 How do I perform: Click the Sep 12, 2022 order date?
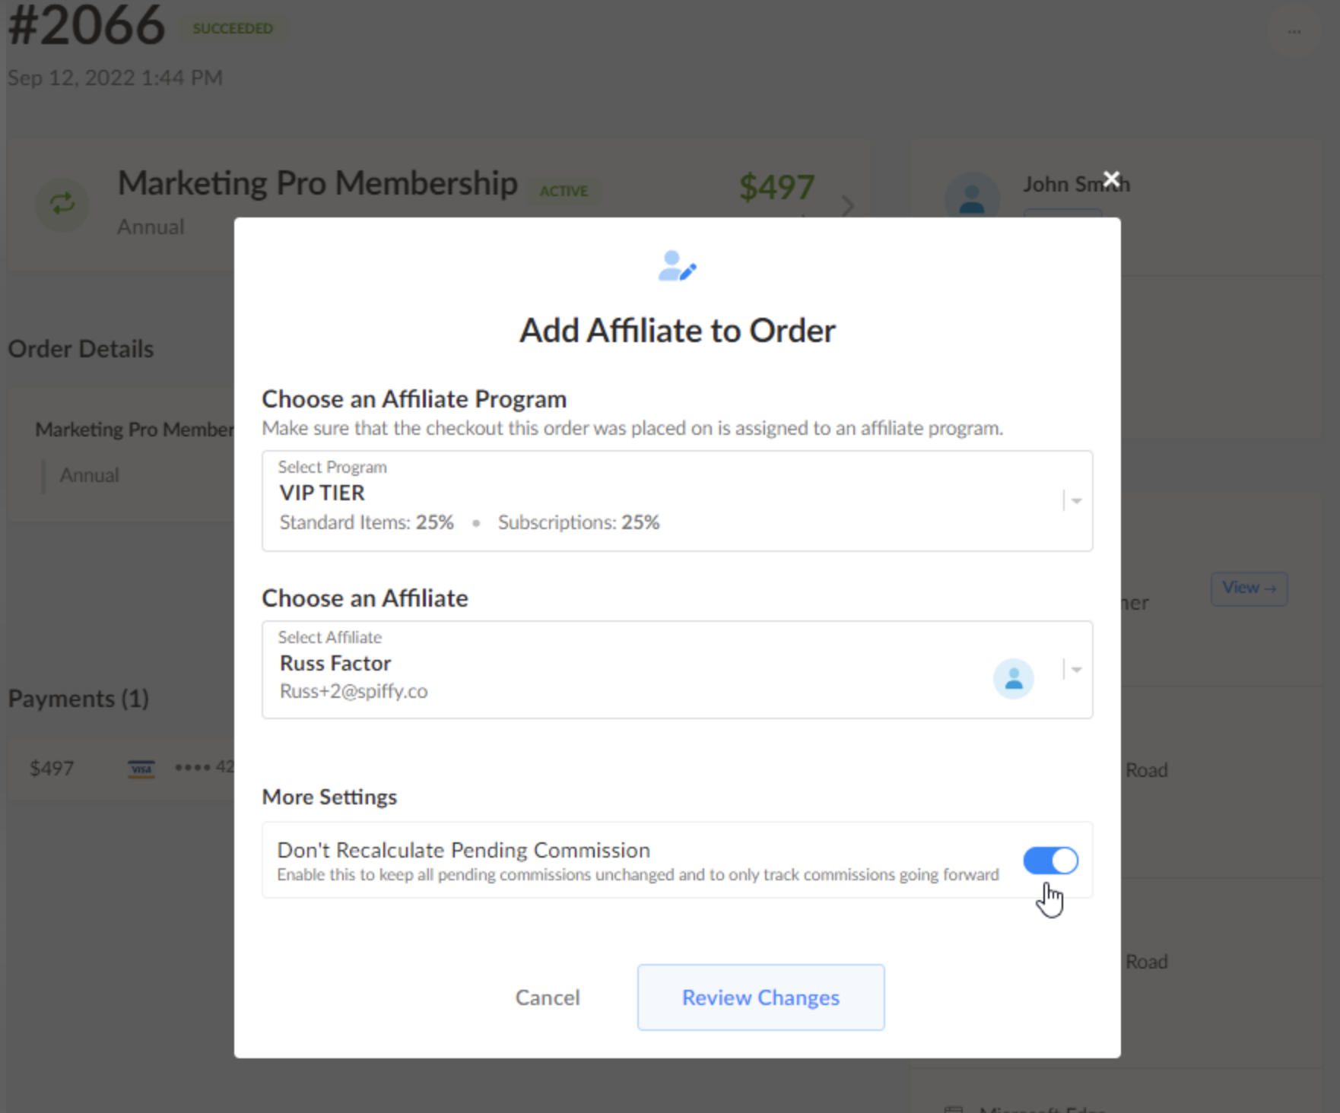point(115,78)
